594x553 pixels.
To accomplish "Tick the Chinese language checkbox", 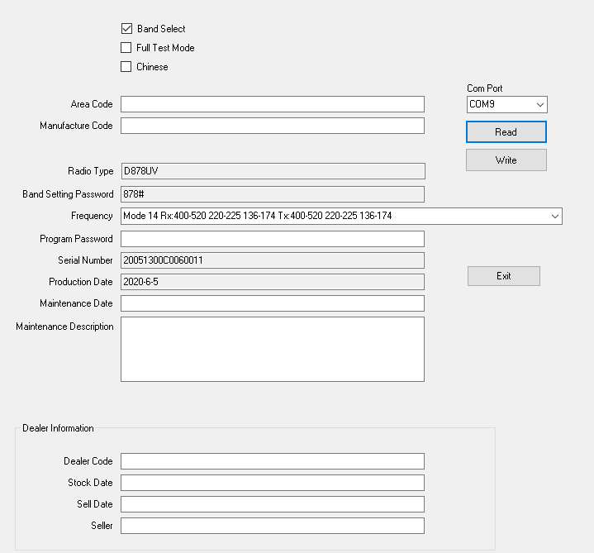I will click(126, 67).
